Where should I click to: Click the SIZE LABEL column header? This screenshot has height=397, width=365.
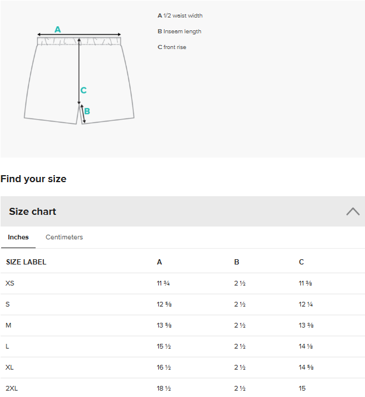tap(26, 262)
